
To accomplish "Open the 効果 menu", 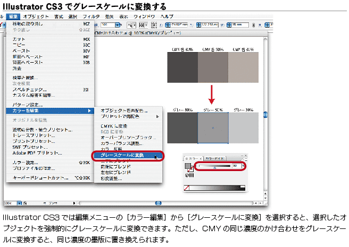I will coord(110,16).
